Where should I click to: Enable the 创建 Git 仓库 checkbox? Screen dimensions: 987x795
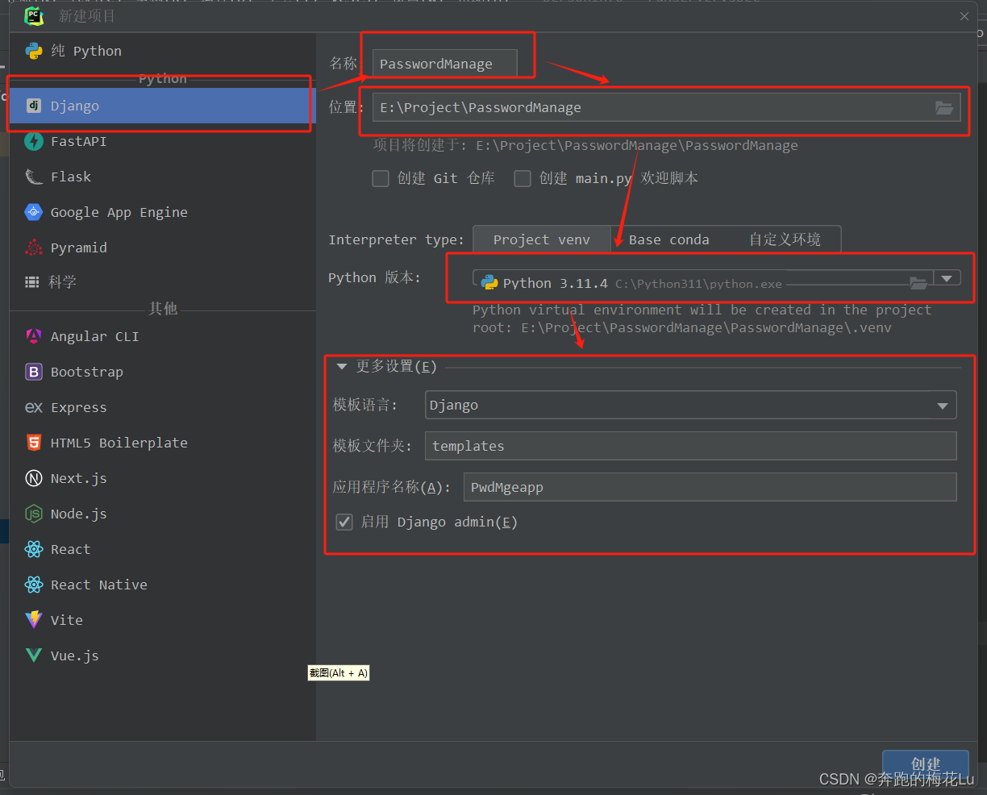click(381, 178)
